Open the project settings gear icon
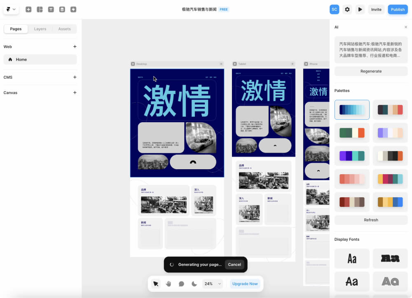This screenshot has height=298, width=412. click(347, 9)
